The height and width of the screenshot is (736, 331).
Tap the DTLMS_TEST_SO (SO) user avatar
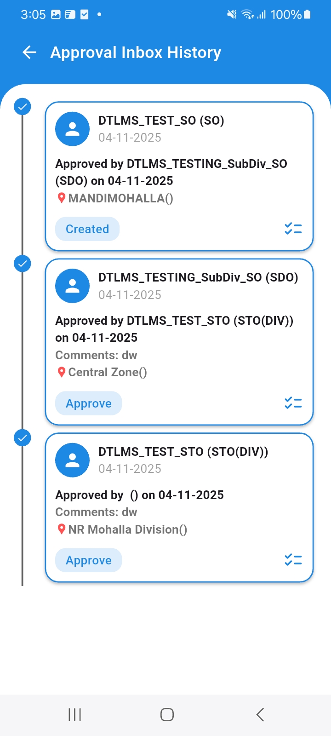[x=72, y=129]
